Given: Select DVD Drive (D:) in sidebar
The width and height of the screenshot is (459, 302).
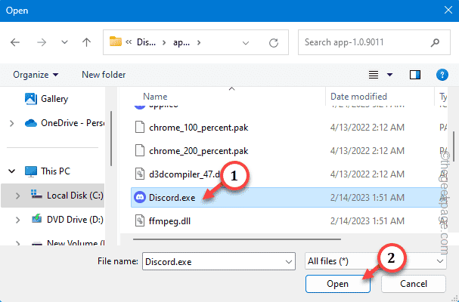Looking at the screenshot, I should click(x=75, y=220).
